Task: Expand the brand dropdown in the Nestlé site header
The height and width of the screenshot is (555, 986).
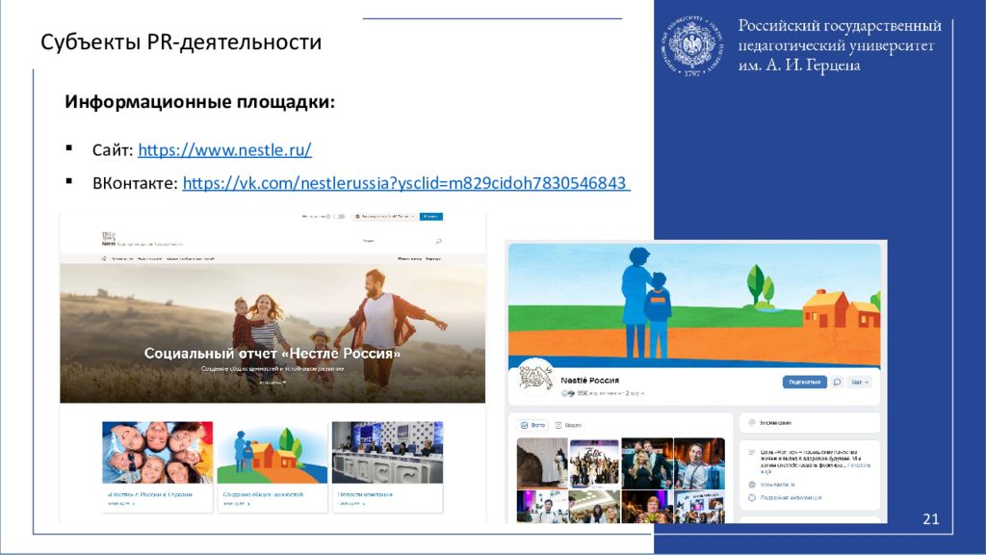Action: click(x=385, y=217)
